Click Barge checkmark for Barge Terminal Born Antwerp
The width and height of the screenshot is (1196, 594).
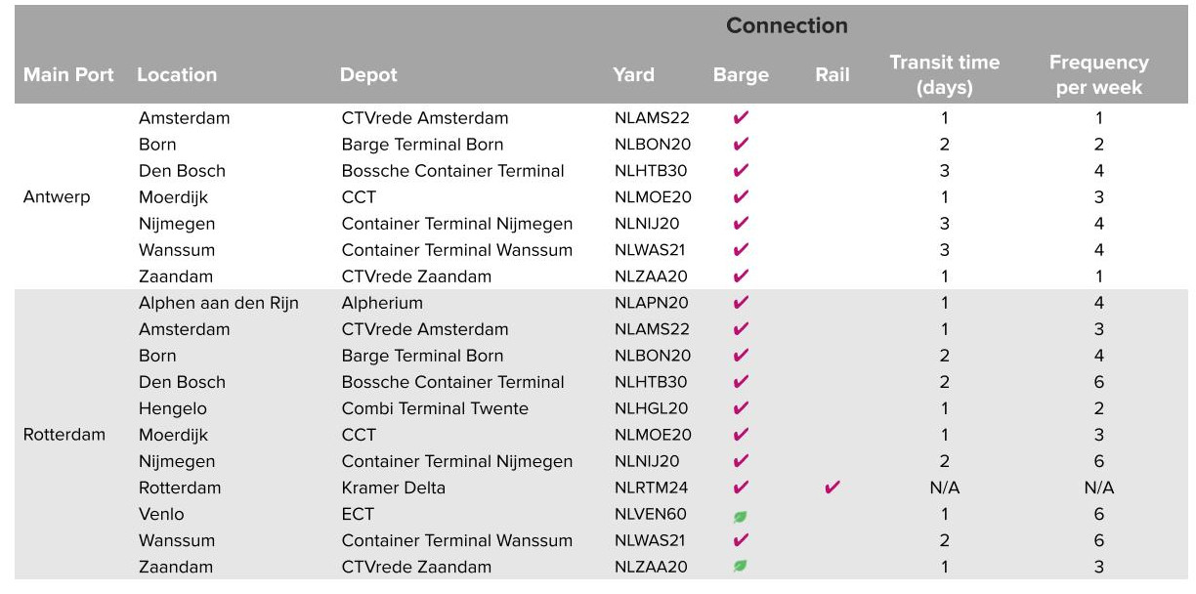pyautogui.click(x=741, y=145)
